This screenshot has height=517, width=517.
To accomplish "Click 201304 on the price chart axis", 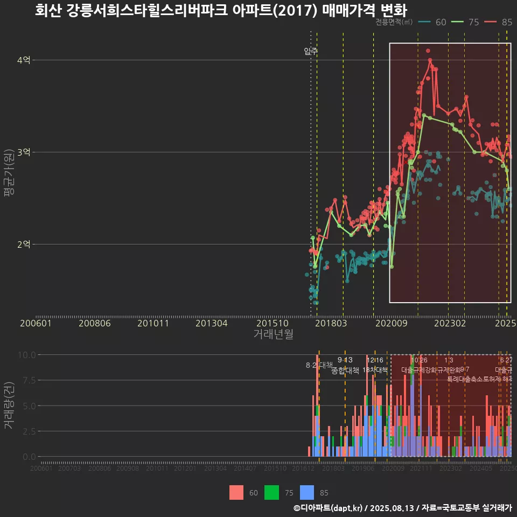I will coord(211,323).
